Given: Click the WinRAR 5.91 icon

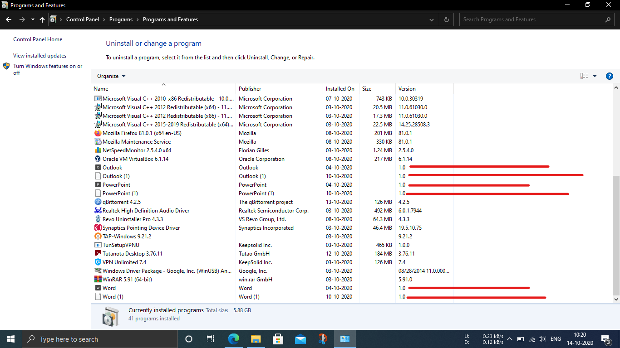Looking at the screenshot, I should click(x=98, y=280).
